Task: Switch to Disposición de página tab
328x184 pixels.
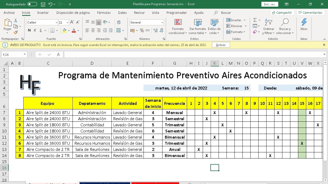Action: [x=73, y=13]
